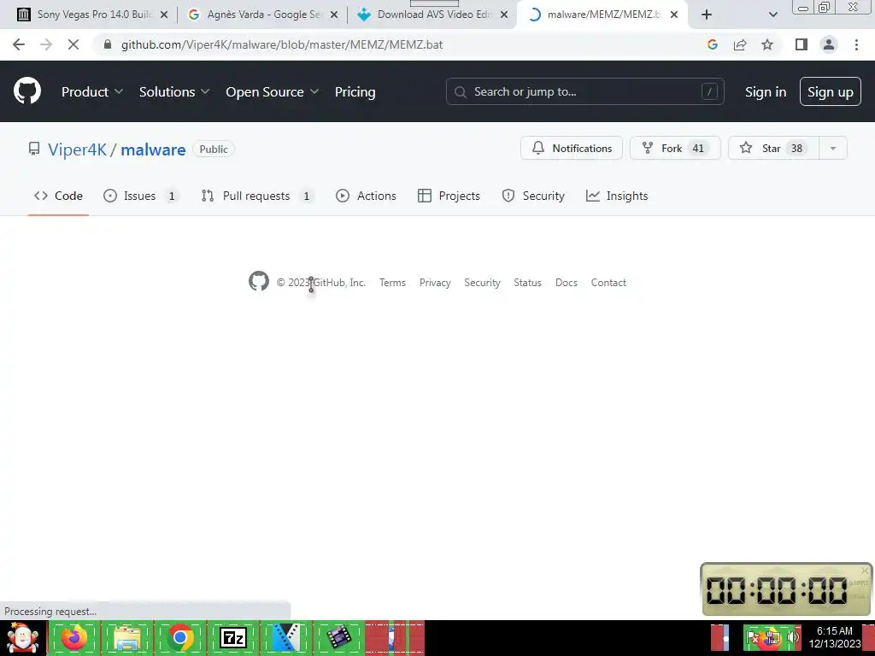Click the Pricing link in header
875x656 pixels.
point(355,92)
